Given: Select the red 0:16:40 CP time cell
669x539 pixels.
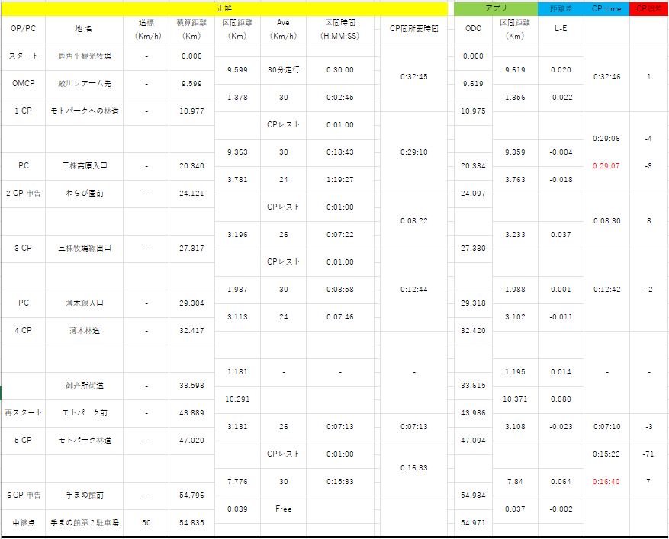Looking at the screenshot, I should (x=606, y=481).
